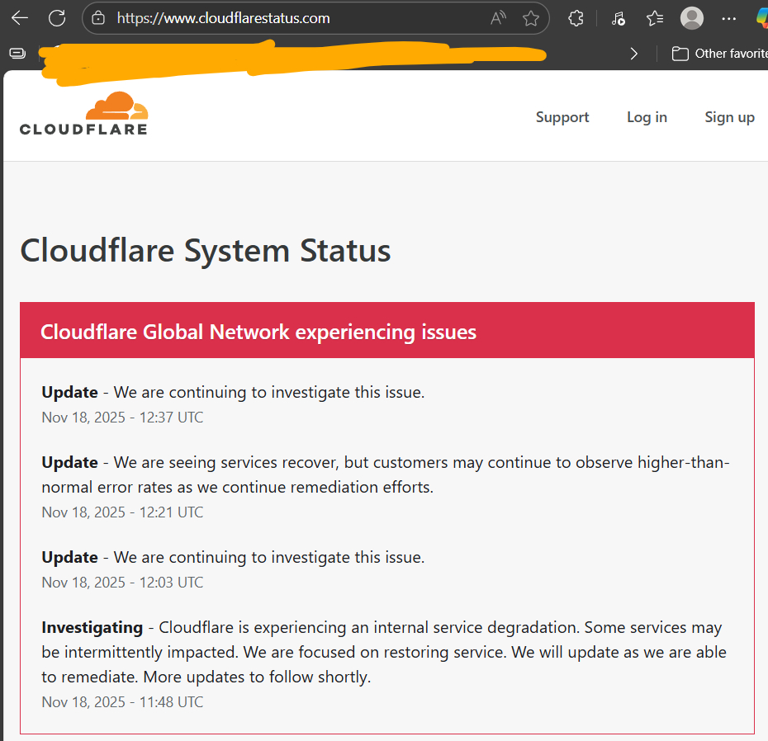
Task: Refresh the Cloudflare status page
Action: point(57,18)
